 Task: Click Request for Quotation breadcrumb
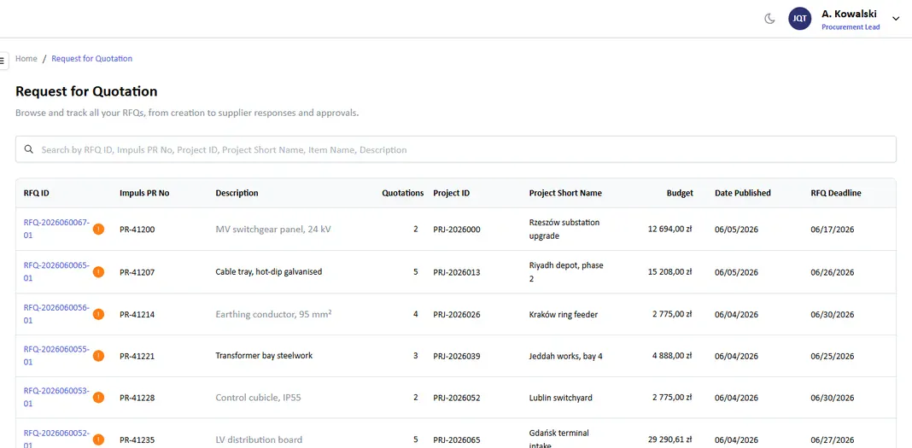coord(92,59)
